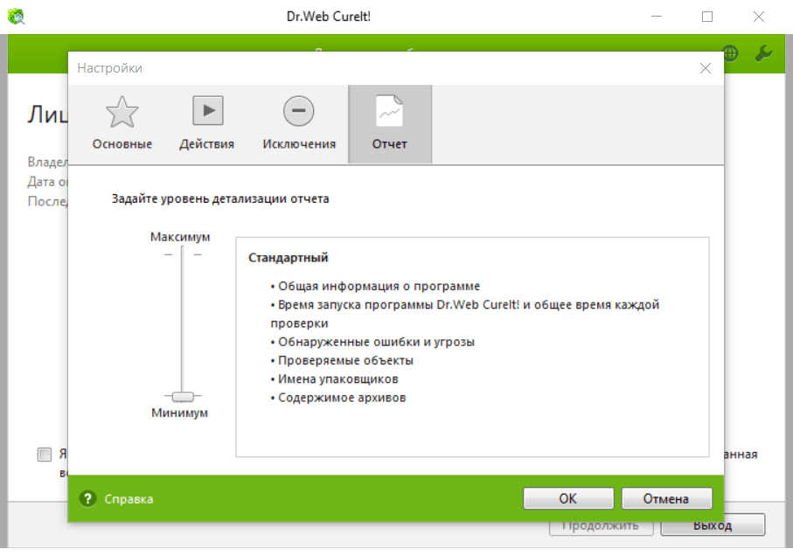This screenshot has width=793, height=556.
Task: Maximize the Dr.Web CureIt! window
Action: 706,16
